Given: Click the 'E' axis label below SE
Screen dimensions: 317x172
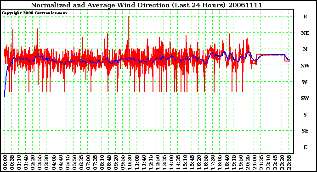Looking at the screenshot, I should [x=305, y=147].
